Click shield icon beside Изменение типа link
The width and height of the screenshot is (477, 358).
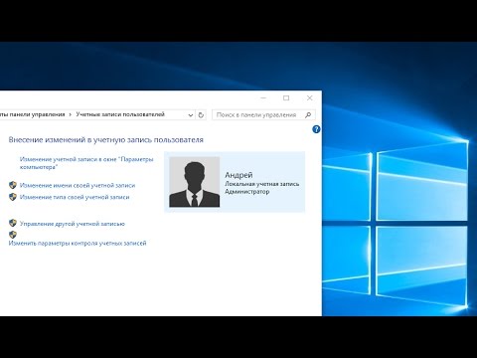[13, 197]
